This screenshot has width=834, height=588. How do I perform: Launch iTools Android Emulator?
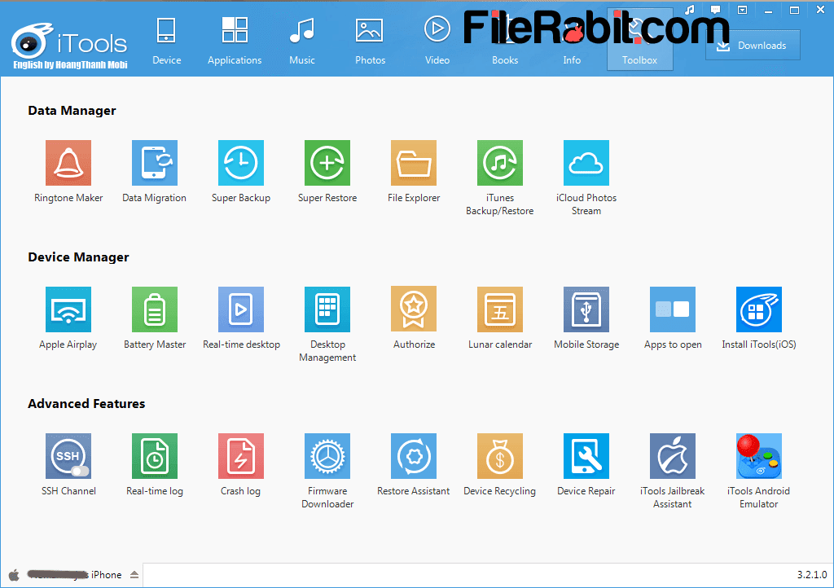coord(759,456)
